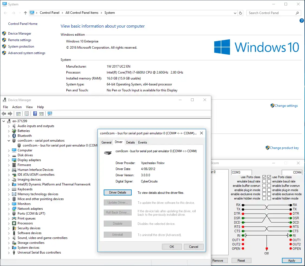Switch to the Details tab
The width and height of the screenshot is (305, 266).
click(x=130, y=142)
